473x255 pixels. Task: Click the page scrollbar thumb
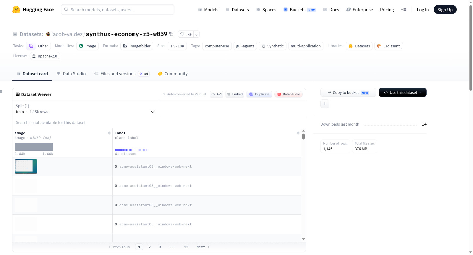pos(471,47)
